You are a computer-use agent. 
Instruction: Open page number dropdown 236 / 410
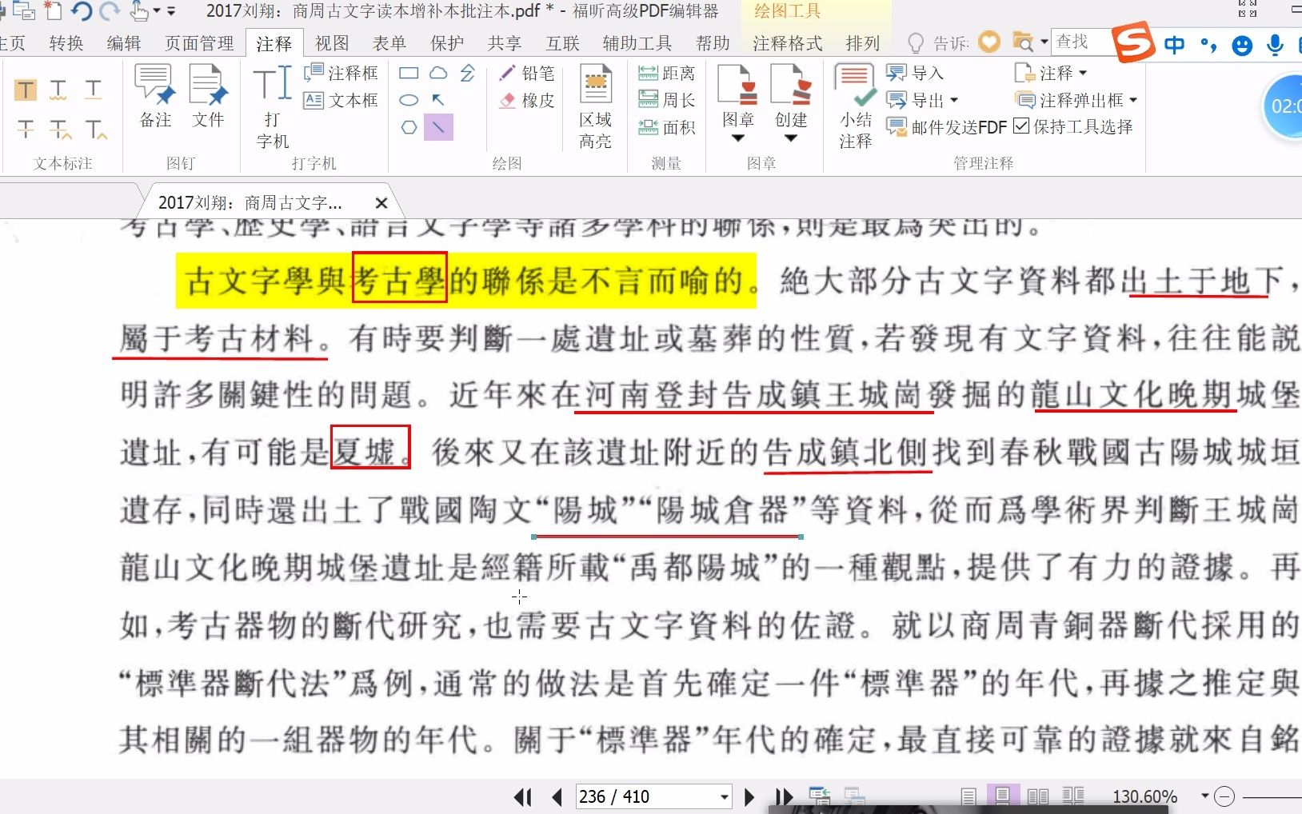tap(725, 796)
